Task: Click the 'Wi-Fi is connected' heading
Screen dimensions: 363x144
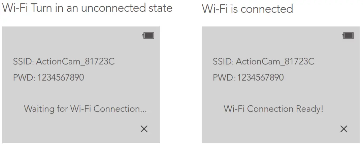Action: 247,8
